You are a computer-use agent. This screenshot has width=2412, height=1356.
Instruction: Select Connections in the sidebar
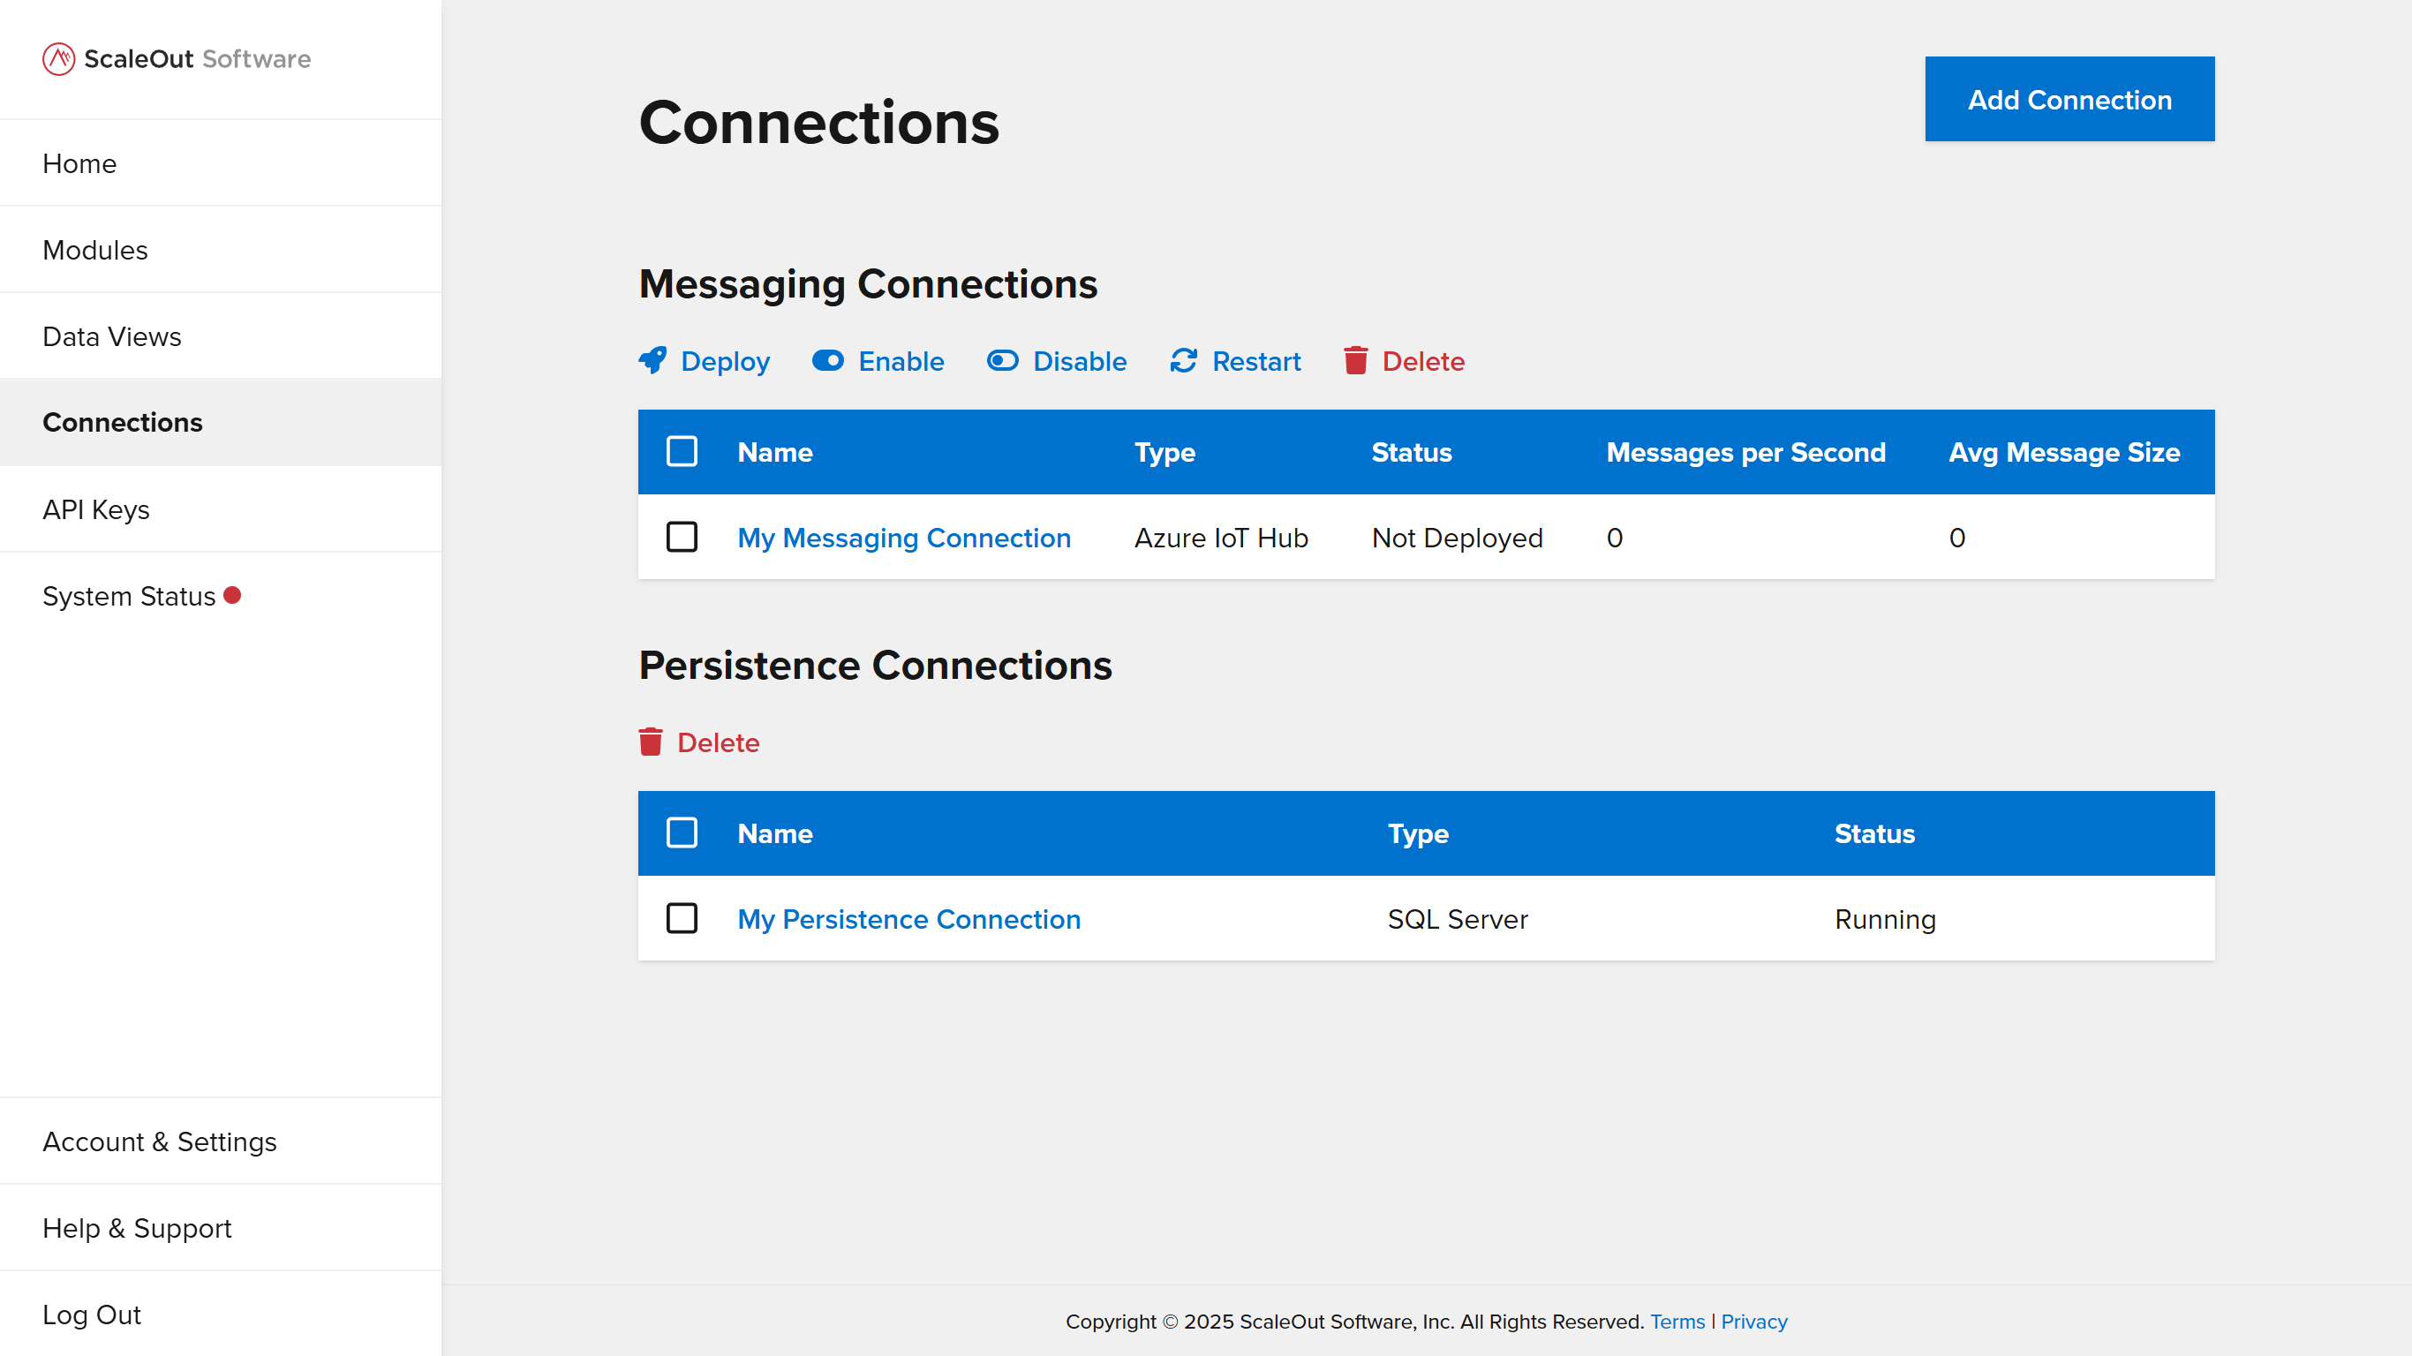coord(221,422)
